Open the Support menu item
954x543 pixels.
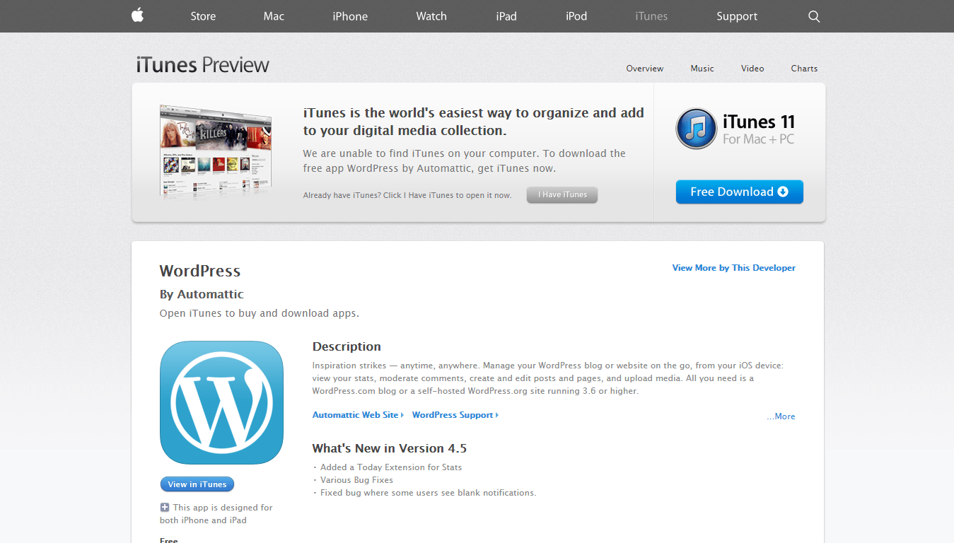737,16
